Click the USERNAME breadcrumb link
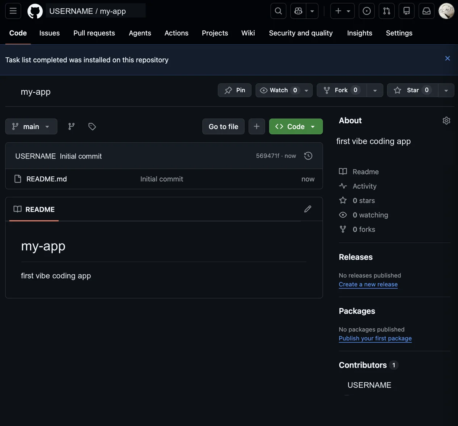 click(x=71, y=11)
